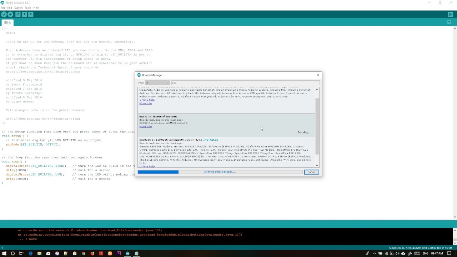Click the Upload arrow button
Viewport: 457px width, 257px height.
pyautogui.click(x=10, y=14)
